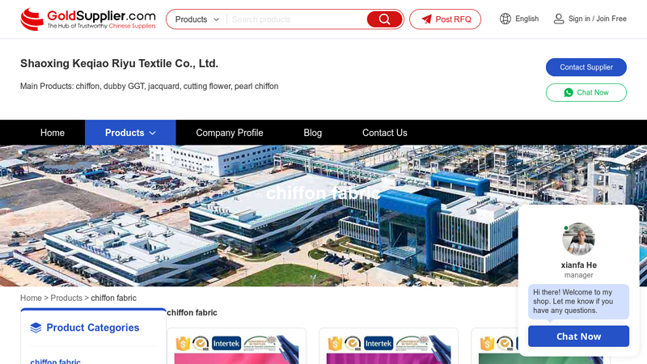Screen dimensions: 647x364
Task: Click the Product Categories layers icon
Action: [x=36, y=328]
